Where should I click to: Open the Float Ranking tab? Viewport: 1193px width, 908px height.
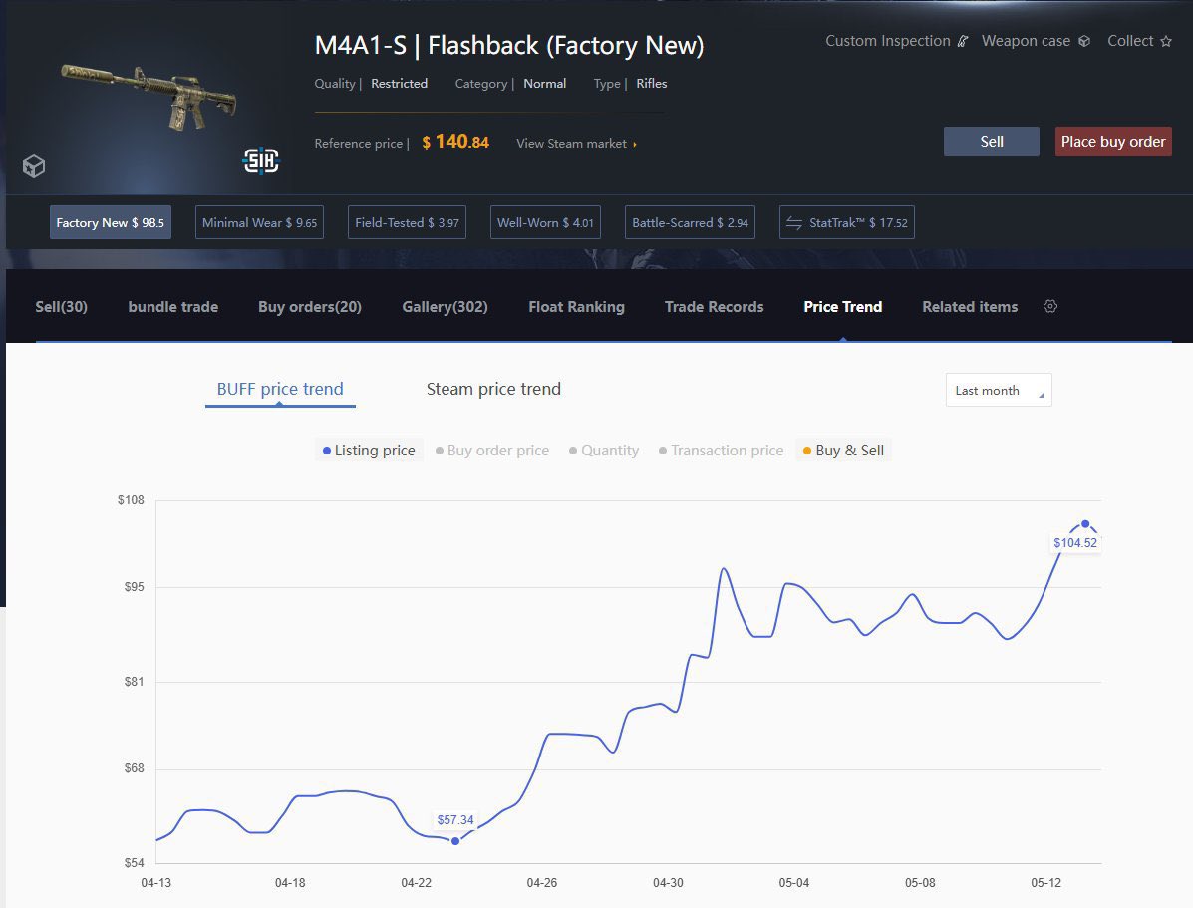click(577, 307)
